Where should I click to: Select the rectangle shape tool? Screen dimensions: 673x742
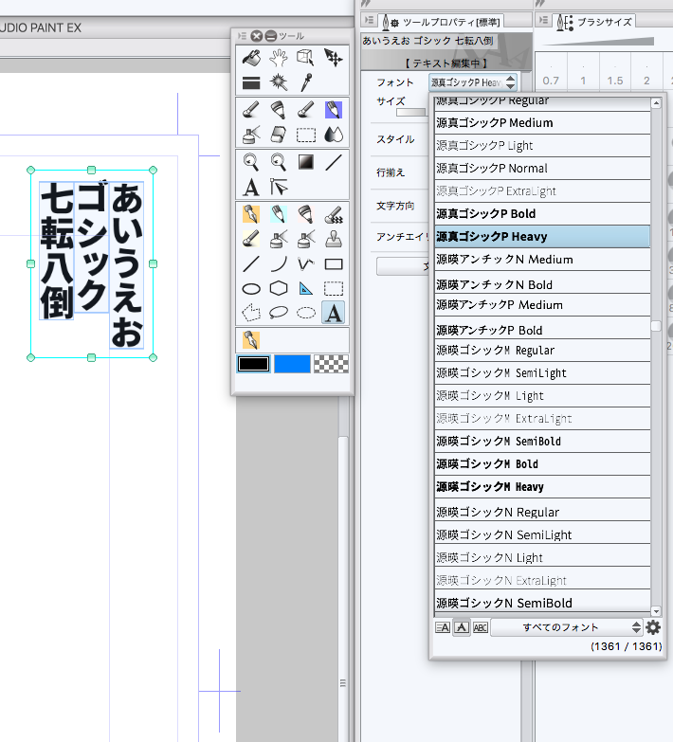pyautogui.click(x=334, y=263)
